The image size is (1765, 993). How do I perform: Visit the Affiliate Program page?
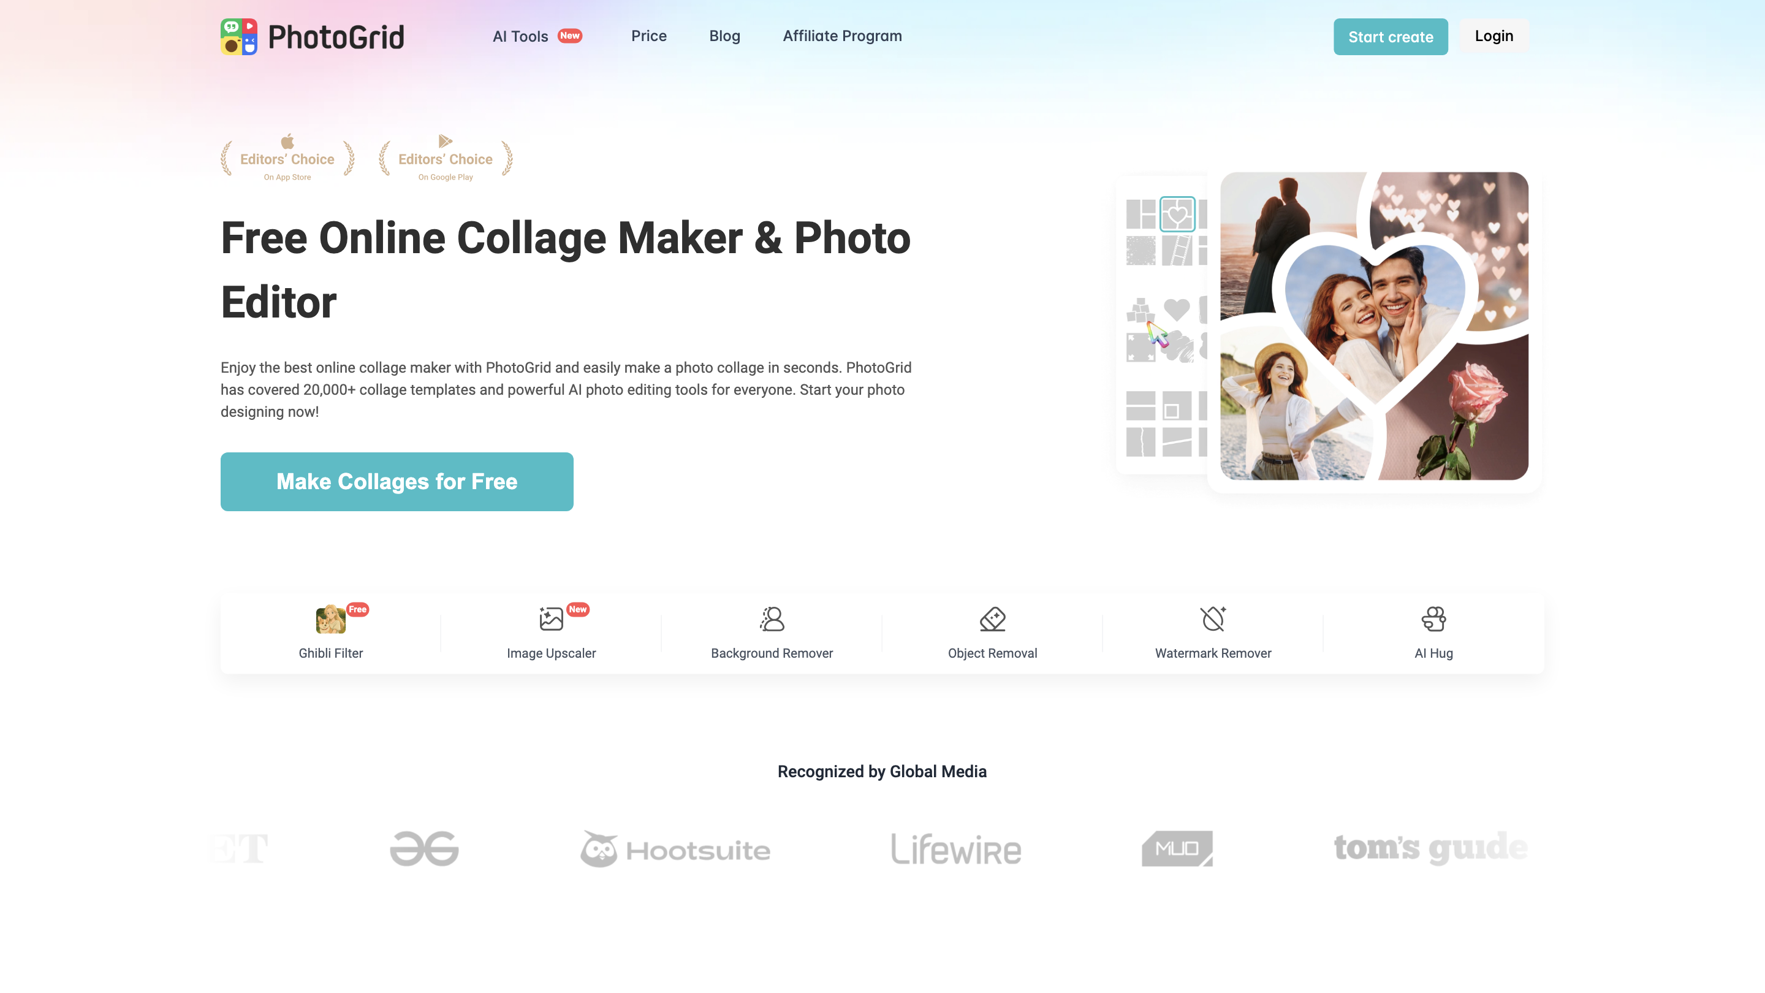click(842, 36)
